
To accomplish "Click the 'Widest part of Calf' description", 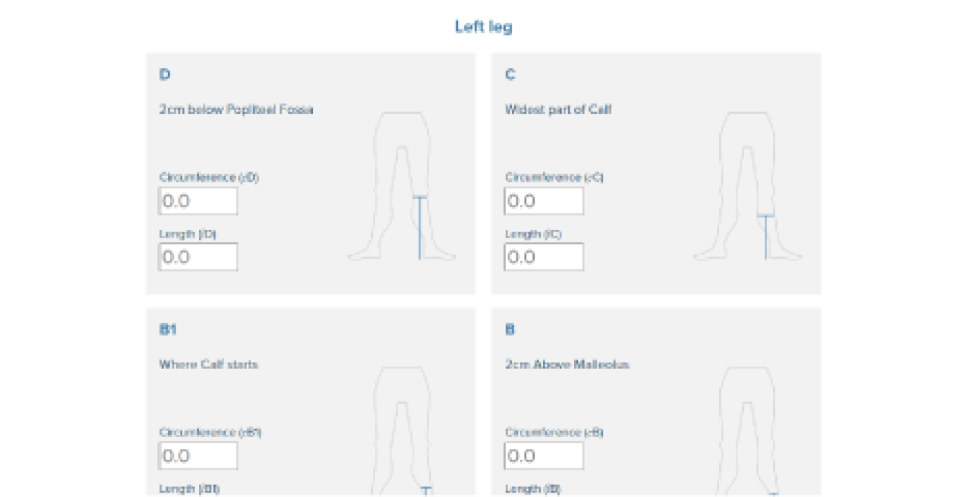I will pos(558,109).
